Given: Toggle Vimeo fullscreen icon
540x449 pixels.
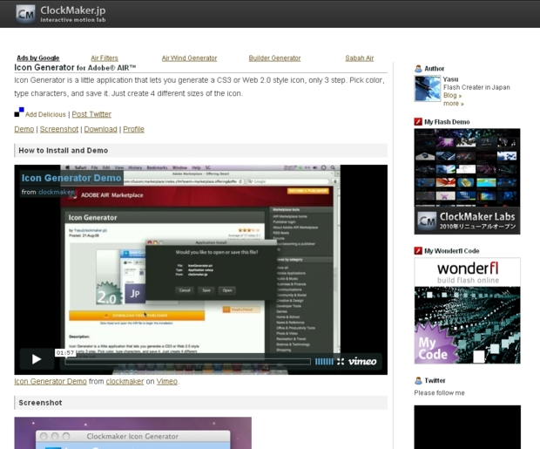Looking at the screenshot, I should [x=341, y=362].
